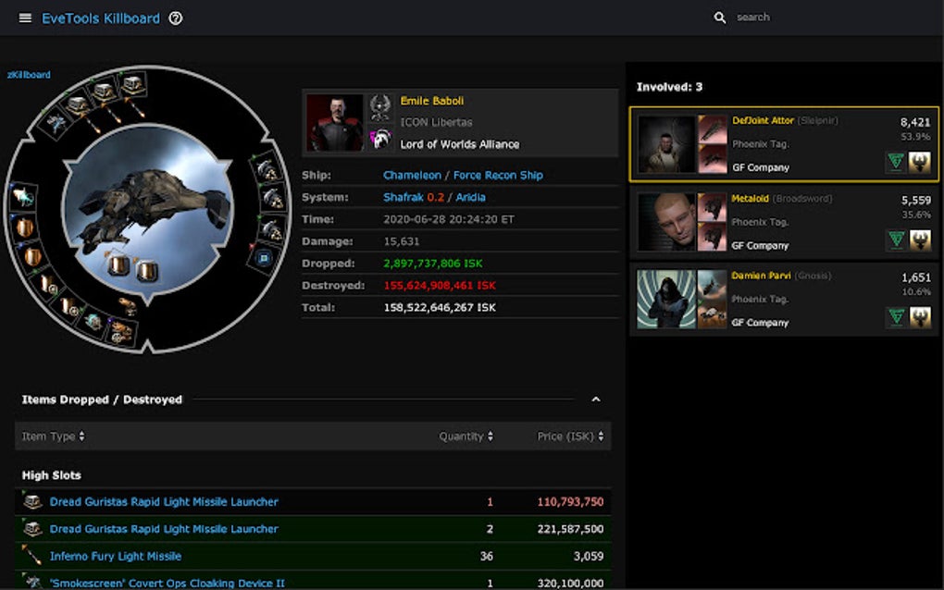The width and height of the screenshot is (944, 590).
Task: Open the Aridia region link
Action: point(470,197)
